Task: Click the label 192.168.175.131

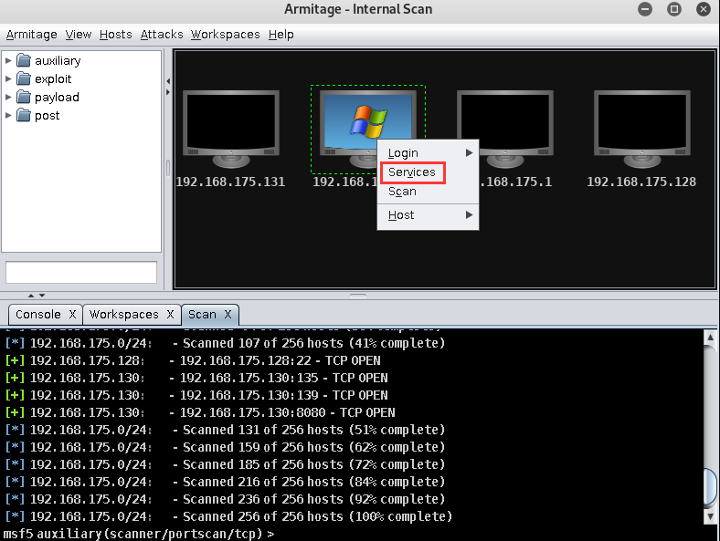Action: point(230,182)
